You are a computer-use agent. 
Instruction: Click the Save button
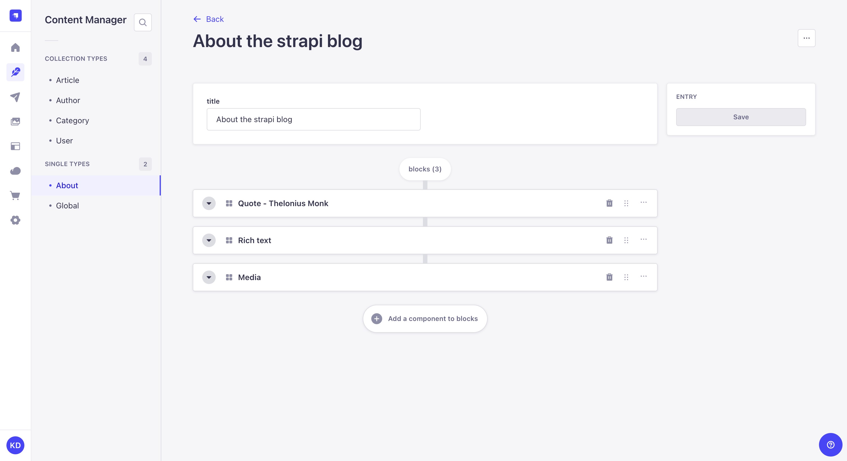741,117
